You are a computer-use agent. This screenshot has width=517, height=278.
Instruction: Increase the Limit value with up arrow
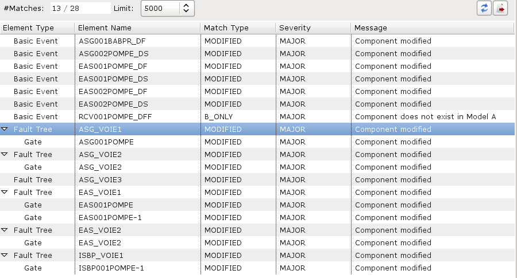(186, 6)
